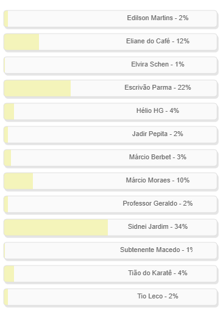Select the Edilson Martins poll result bar

[110, 18]
